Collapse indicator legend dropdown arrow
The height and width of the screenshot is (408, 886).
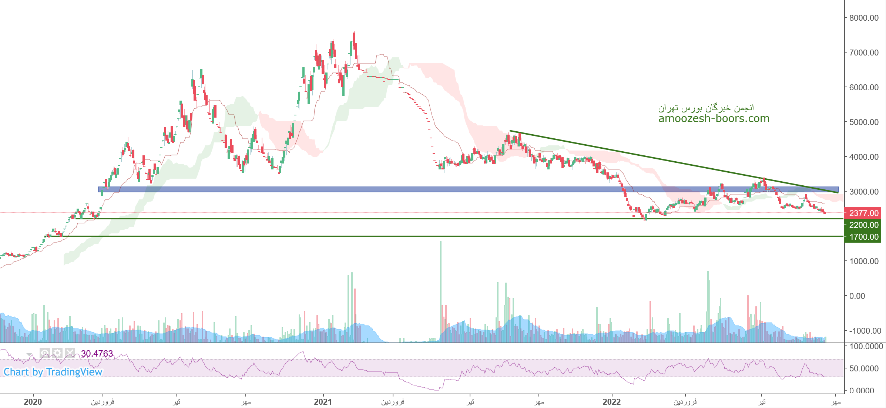(x=29, y=355)
